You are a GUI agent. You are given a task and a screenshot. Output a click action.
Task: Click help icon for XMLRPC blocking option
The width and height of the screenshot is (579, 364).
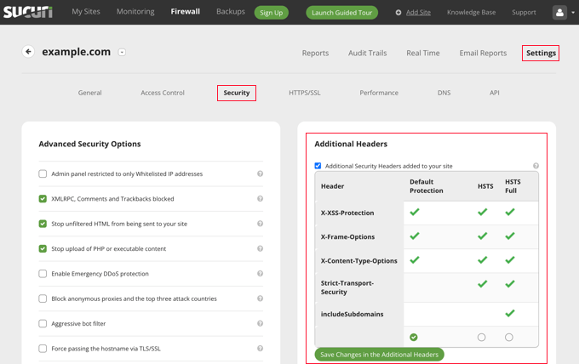(x=261, y=199)
